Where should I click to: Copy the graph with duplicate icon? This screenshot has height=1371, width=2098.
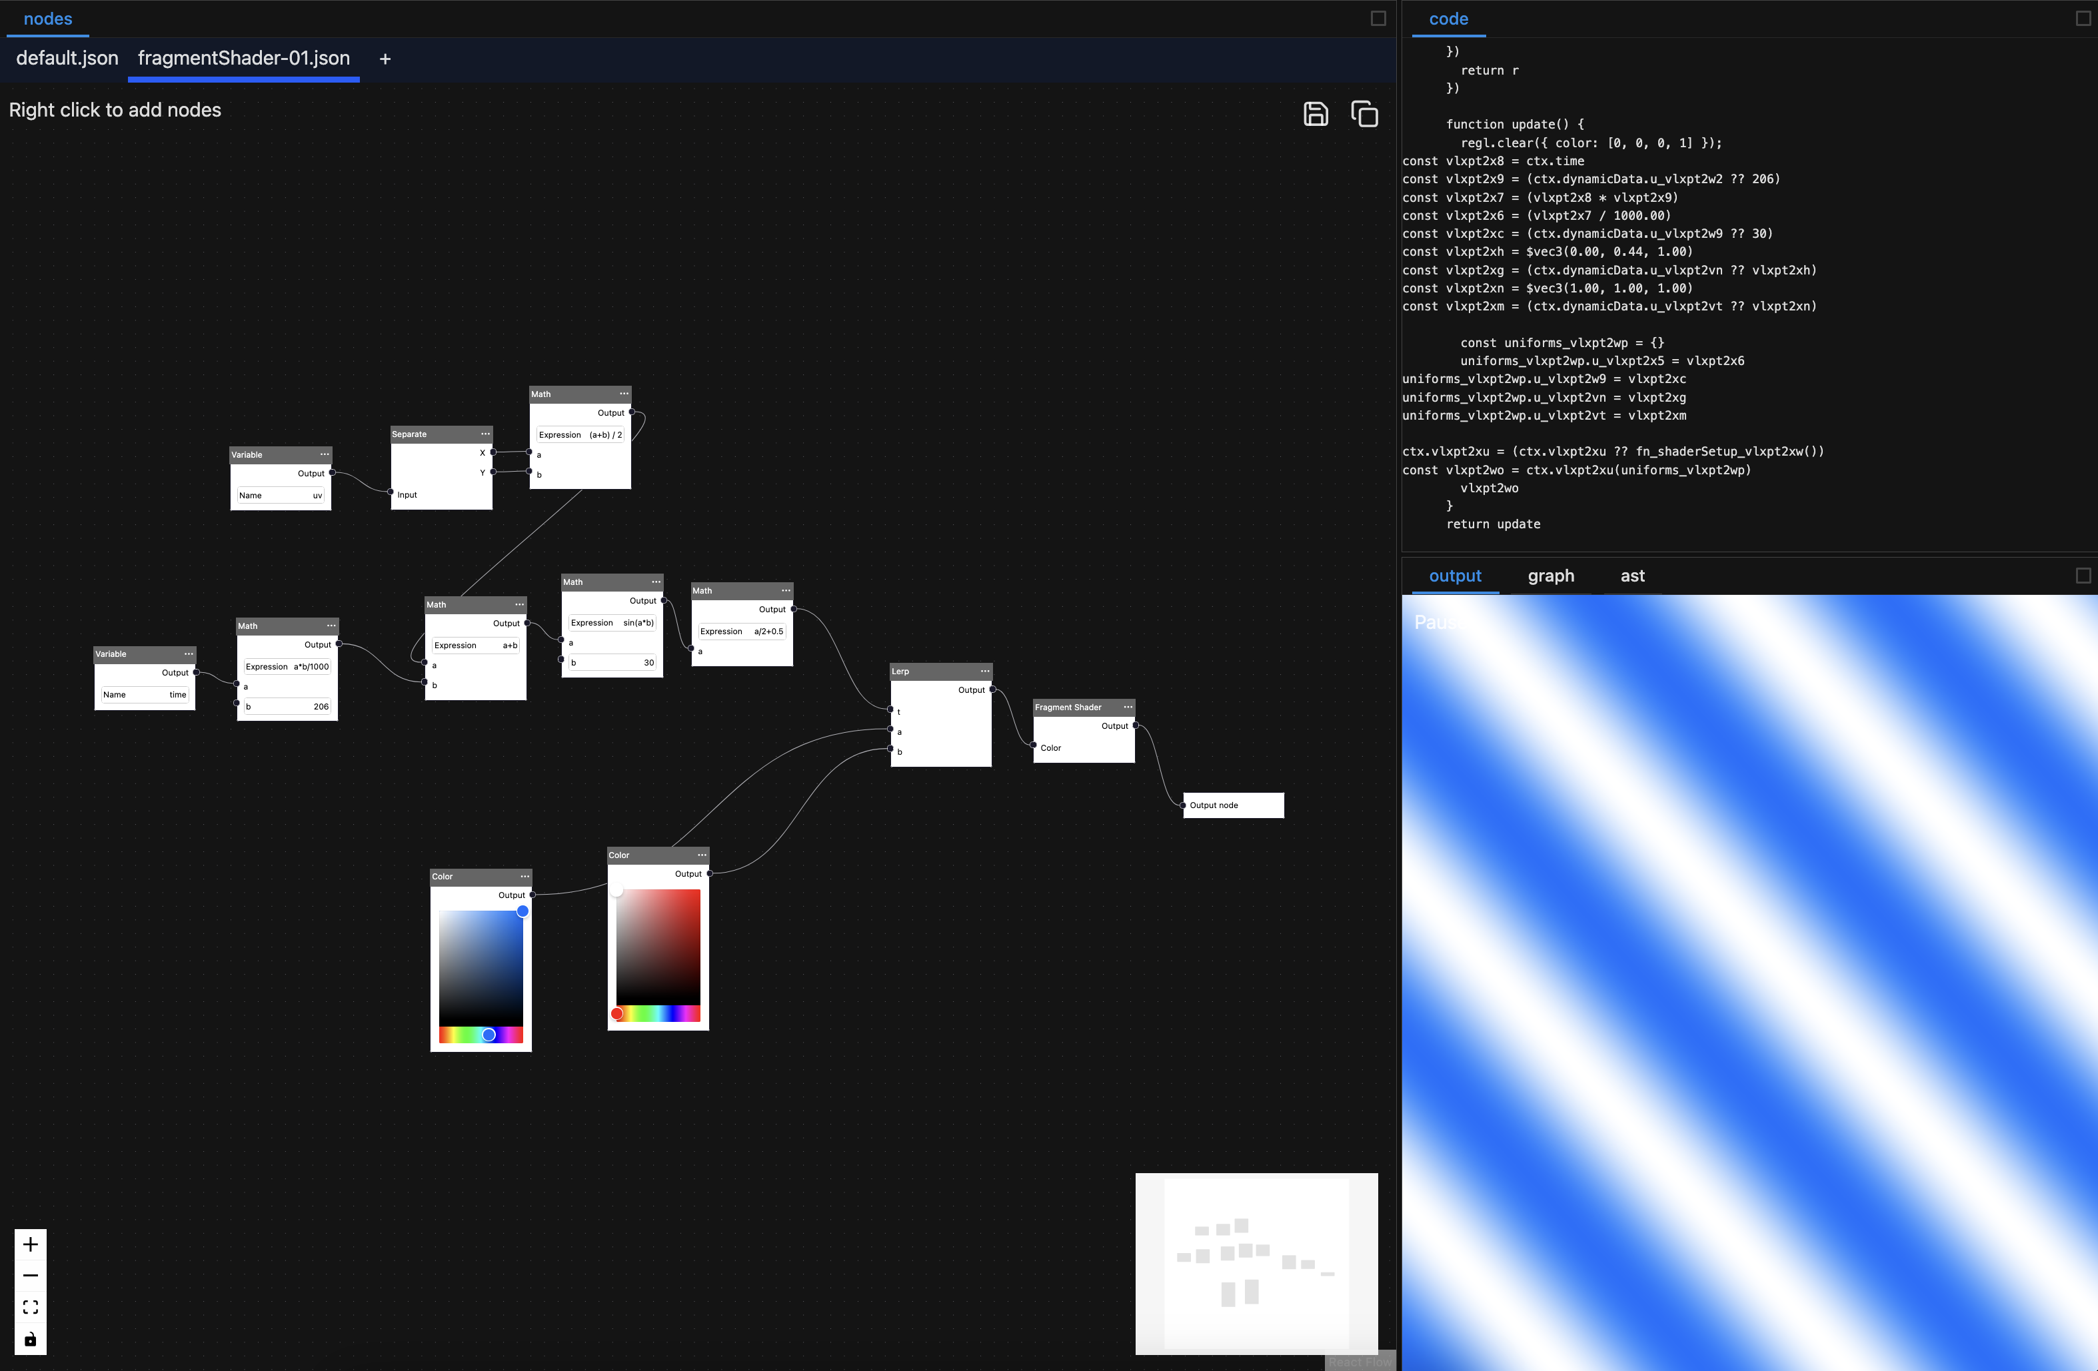point(1364,114)
